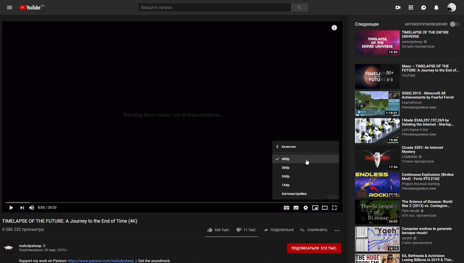Select 480p quality
This screenshot has width=464, height=263.
click(x=305, y=159)
